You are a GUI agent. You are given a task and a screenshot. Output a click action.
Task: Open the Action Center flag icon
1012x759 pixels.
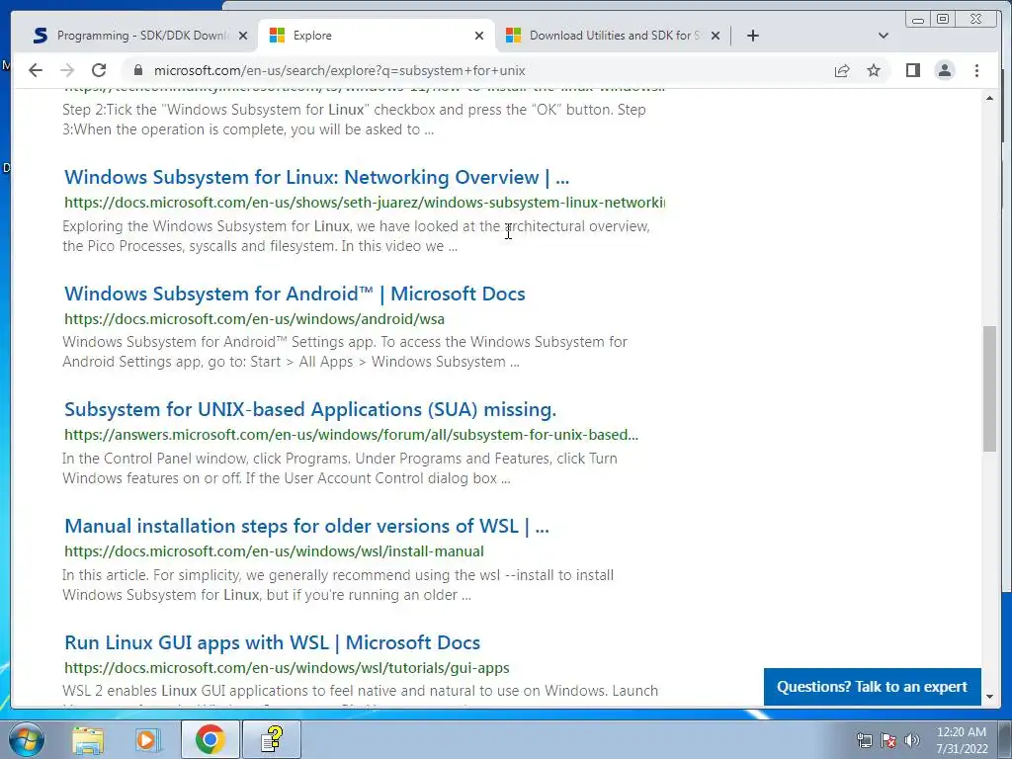tap(888, 740)
